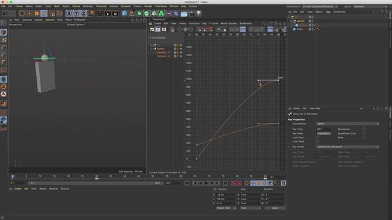Render to Picture Viewer icon
The image size is (392, 220).
coord(108,13)
